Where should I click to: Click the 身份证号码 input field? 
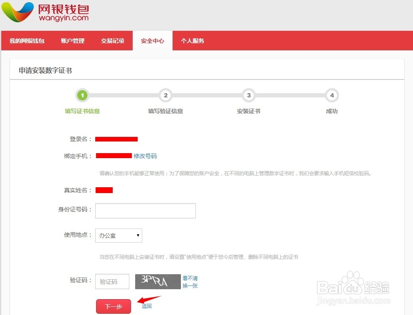[x=145, y=211]
